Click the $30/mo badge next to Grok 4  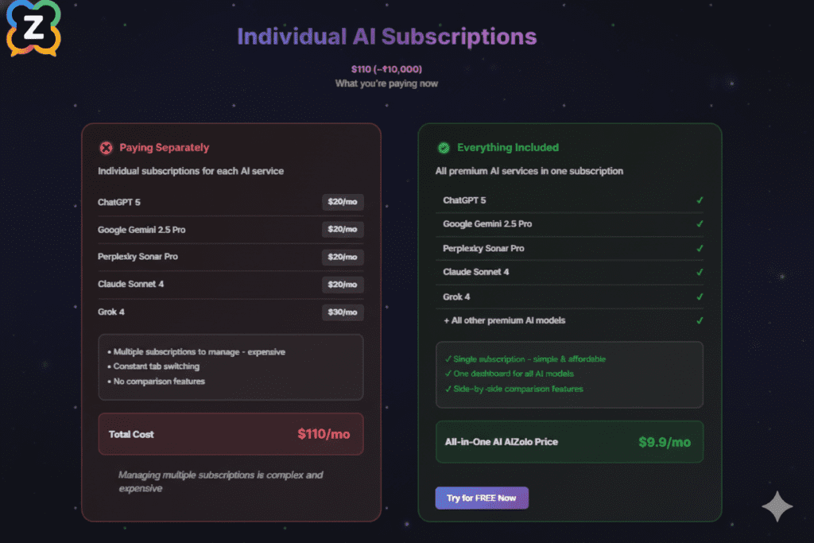point(343,312)
